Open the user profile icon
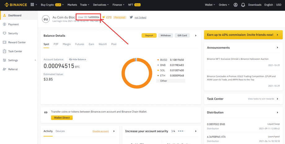This screenshot has width=285, height=144. pos(235,5)
